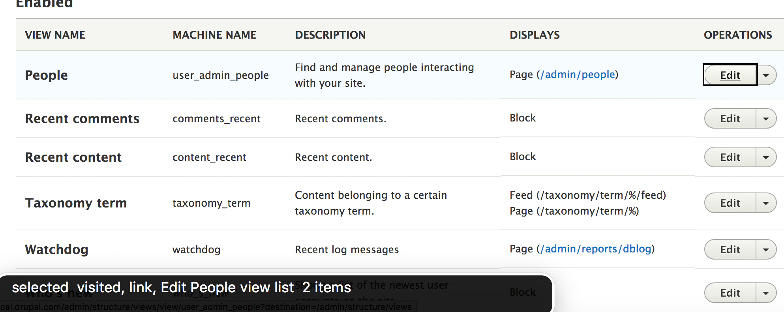Screen dimensions: 784x312
Task: Click Edit button in the bottom row
Action: (730, 293)
